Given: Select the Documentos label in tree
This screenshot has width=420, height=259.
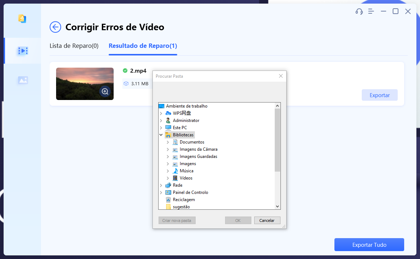Looking at the screenshot, I should [192, 142].
